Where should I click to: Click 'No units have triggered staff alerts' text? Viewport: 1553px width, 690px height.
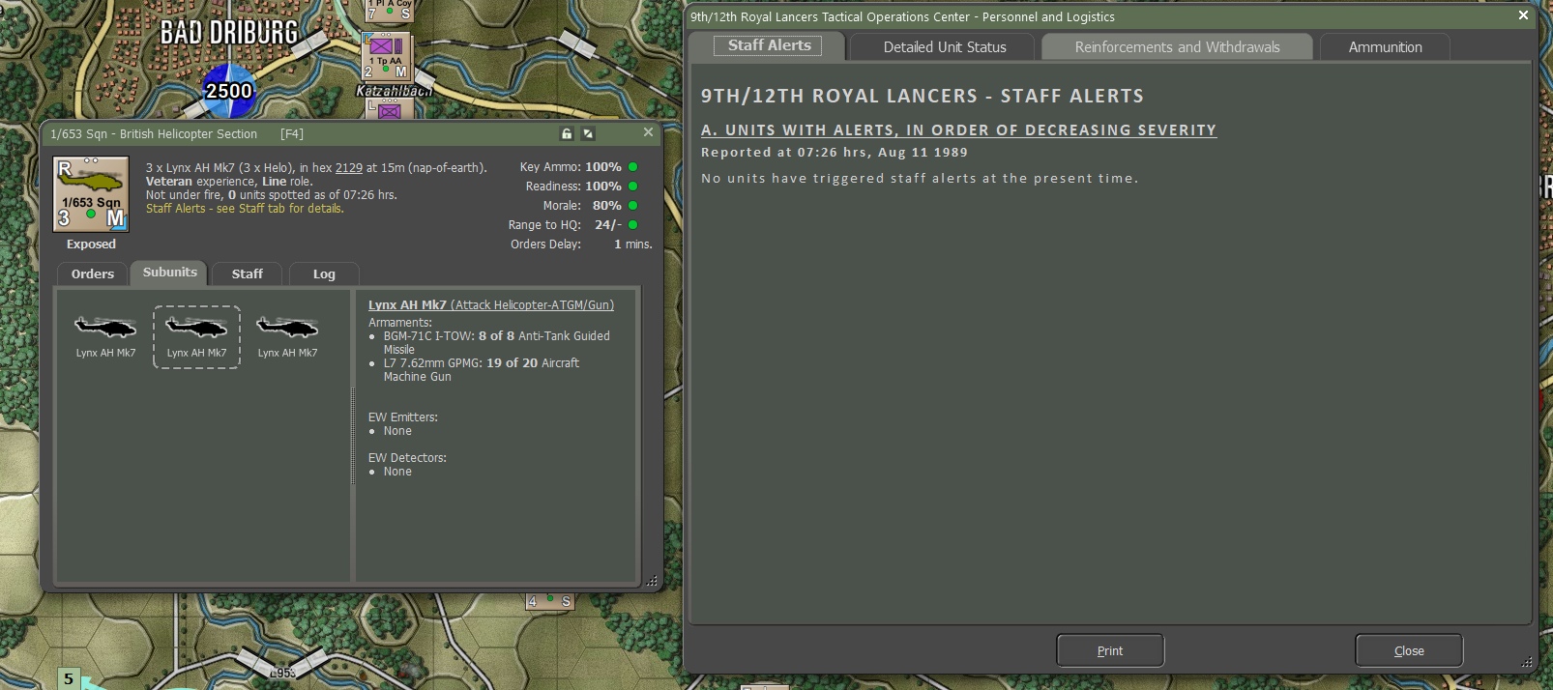coord(920,179)
